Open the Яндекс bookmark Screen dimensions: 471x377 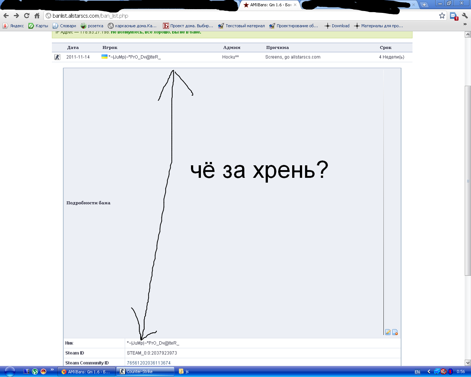click(13, 26)
